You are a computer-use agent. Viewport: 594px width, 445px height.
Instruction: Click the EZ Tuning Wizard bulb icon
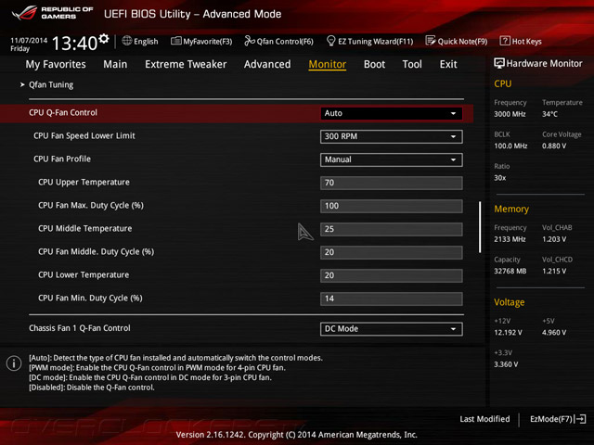click(x=330, y=41)
